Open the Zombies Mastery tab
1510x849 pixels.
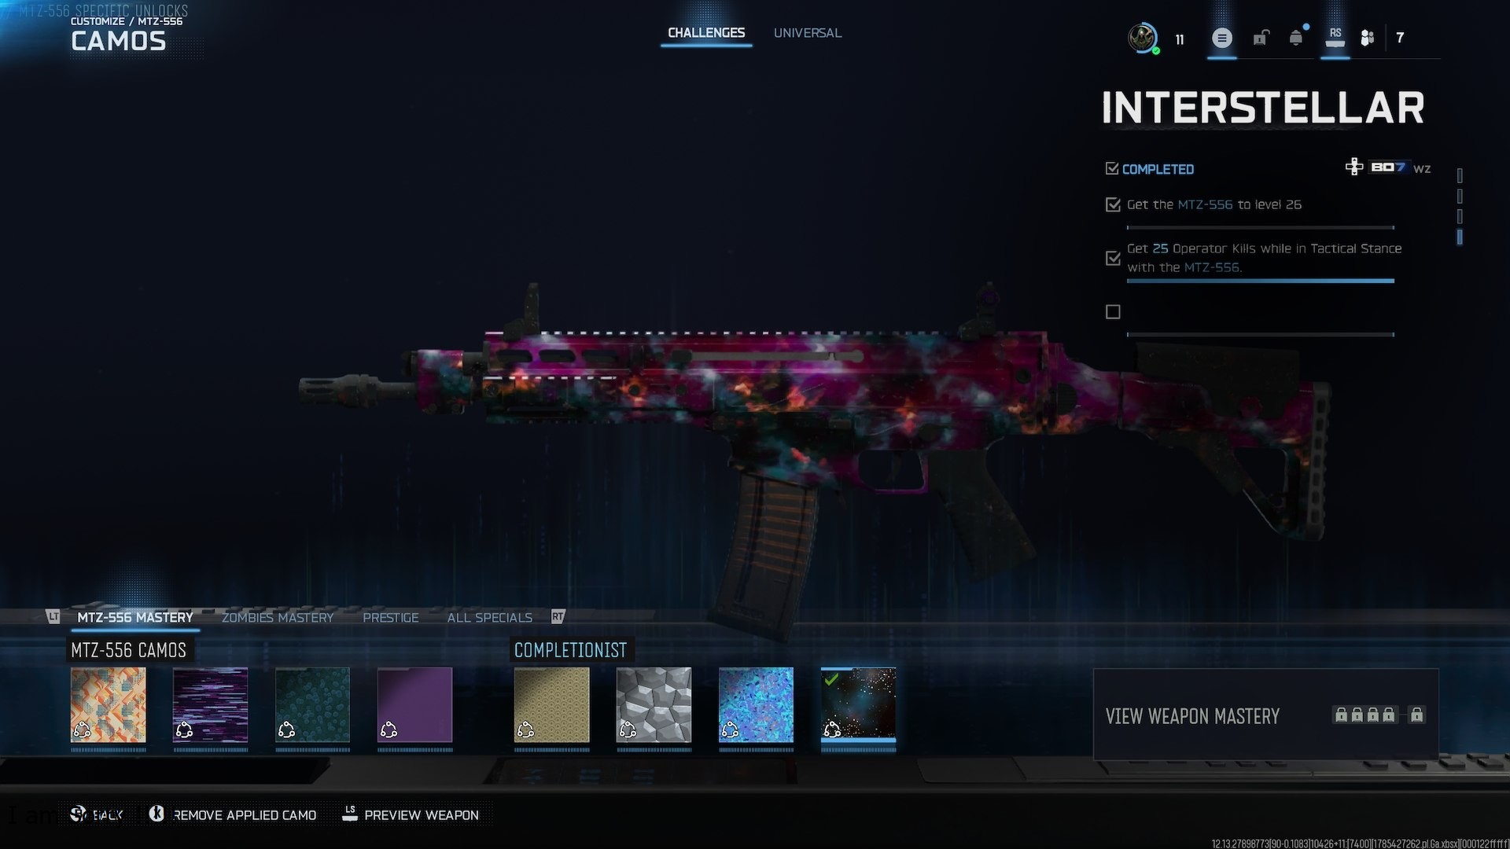[278, 618]
